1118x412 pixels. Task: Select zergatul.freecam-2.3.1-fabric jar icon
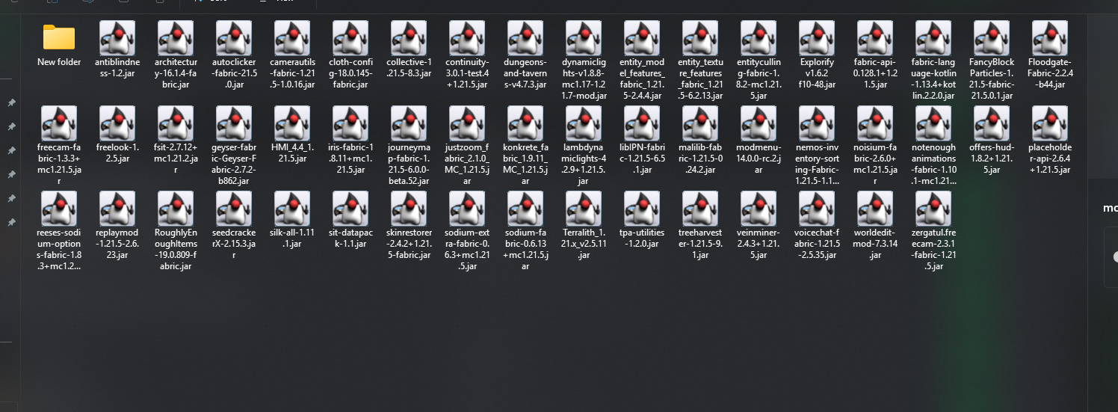tap(933, 209)
